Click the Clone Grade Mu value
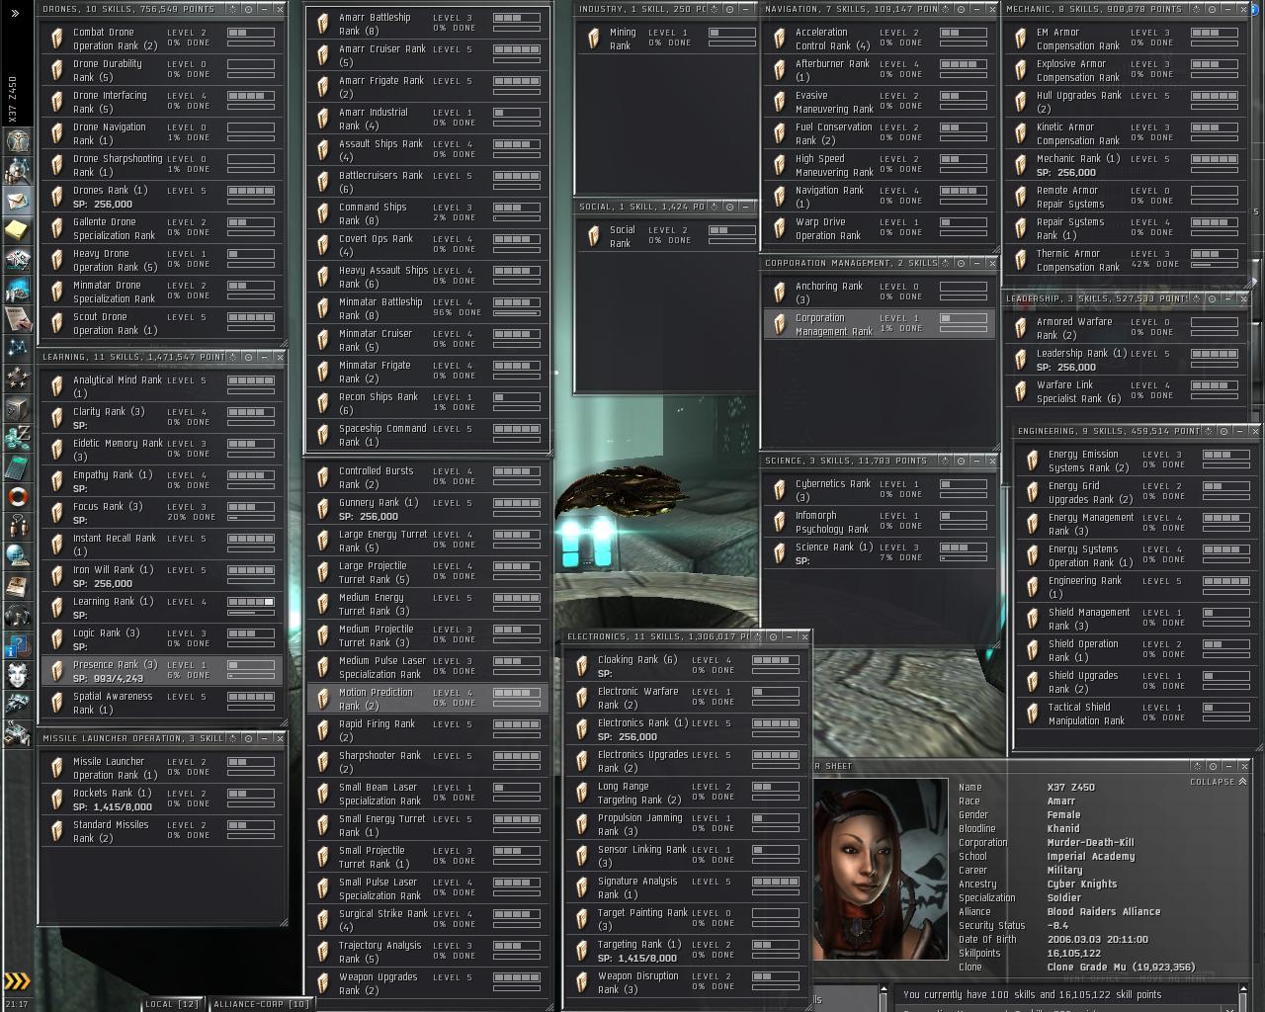This screenshot has height=1012, width=1265. pyautogui.click(x=1121, y=968)
